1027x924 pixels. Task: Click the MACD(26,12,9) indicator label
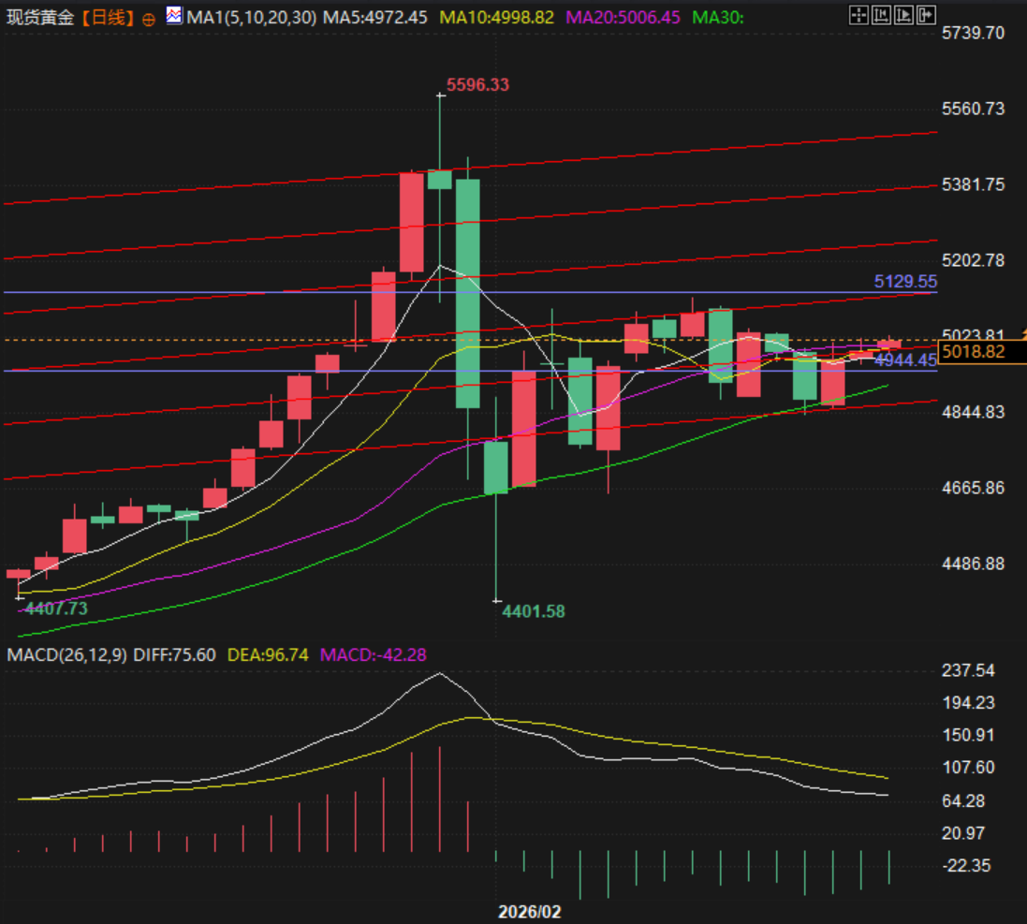(66, 655)
